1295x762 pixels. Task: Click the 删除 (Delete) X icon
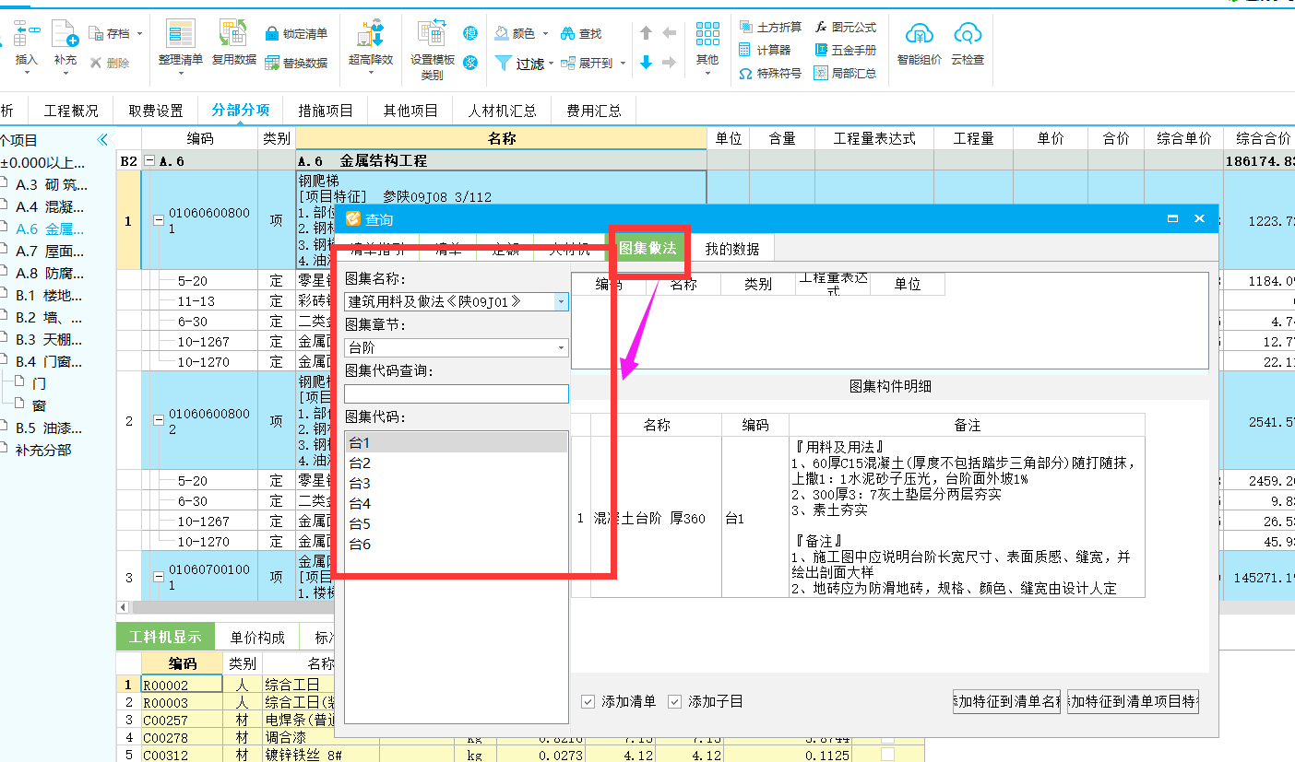click(95, 63)
